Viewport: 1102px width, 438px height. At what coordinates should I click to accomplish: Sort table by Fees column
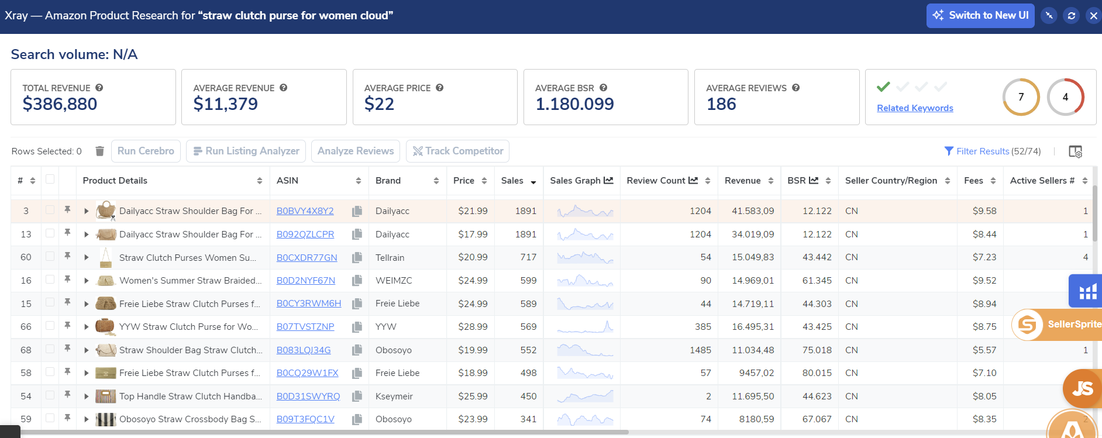(993, 181)
